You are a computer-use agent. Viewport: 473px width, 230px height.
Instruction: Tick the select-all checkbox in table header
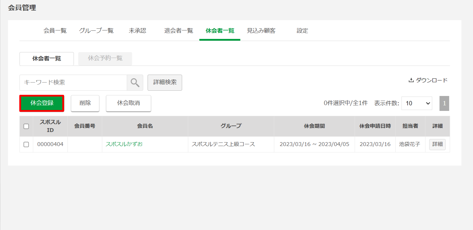(26, 126)
